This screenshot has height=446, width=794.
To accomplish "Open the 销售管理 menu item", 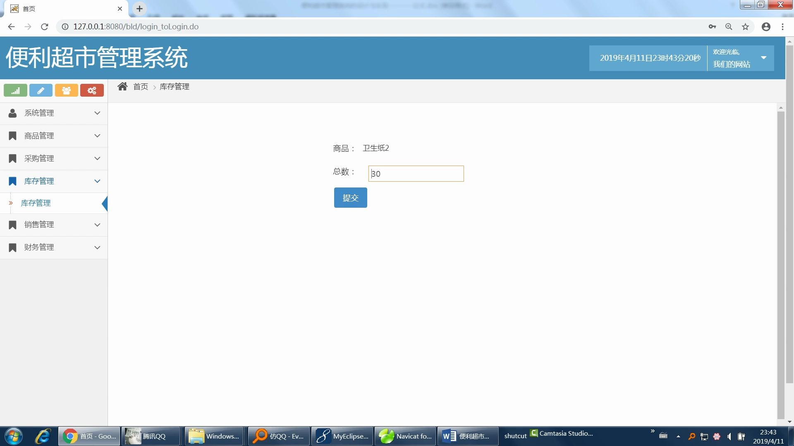I will point(54,225).
